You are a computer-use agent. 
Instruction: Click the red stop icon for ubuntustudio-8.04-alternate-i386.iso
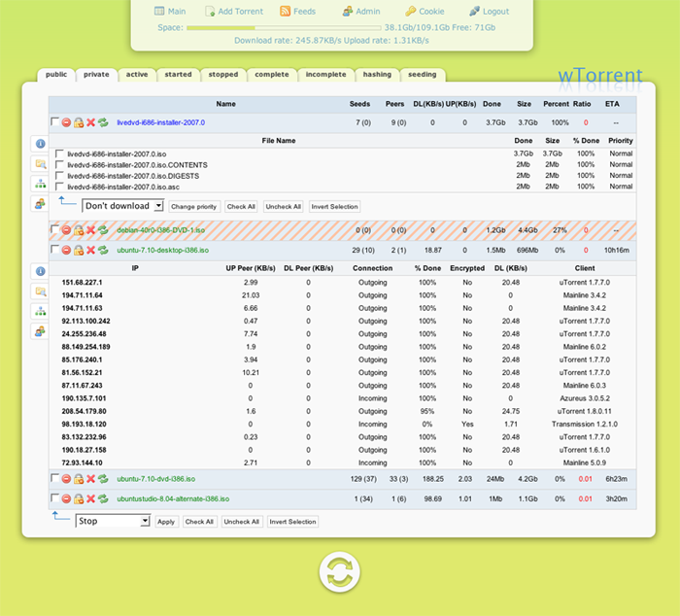[66, 498]
